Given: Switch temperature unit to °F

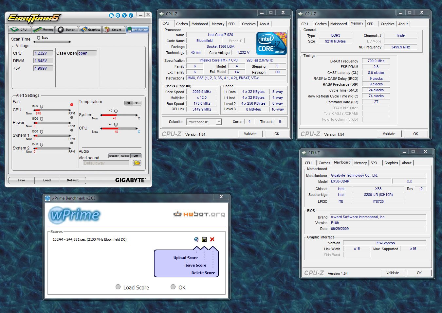Looking at the screenshot, I should pos(137,103).
